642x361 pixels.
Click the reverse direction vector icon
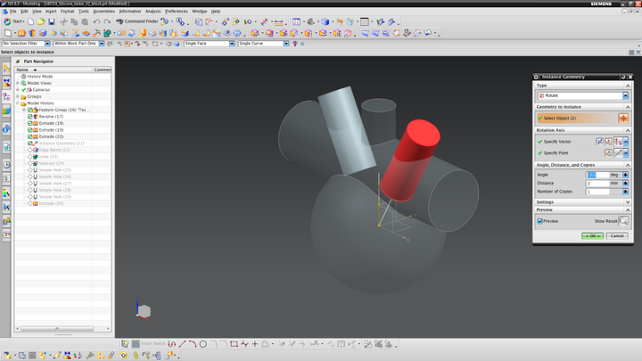(599, 142)
